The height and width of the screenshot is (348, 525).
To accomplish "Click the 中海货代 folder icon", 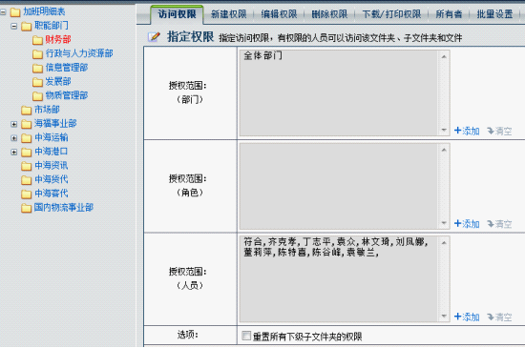I will [26, 180].
